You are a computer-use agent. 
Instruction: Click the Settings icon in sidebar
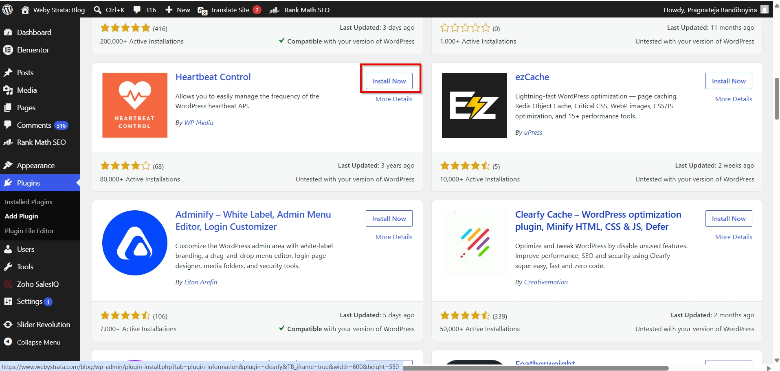point(8,301)
